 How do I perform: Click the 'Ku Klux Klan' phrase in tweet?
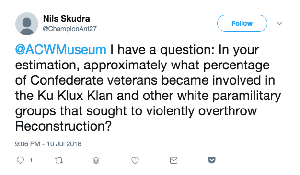click(x=75, y=96)
